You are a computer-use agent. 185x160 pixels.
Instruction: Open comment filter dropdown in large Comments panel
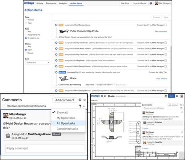(x=82, y=106)
